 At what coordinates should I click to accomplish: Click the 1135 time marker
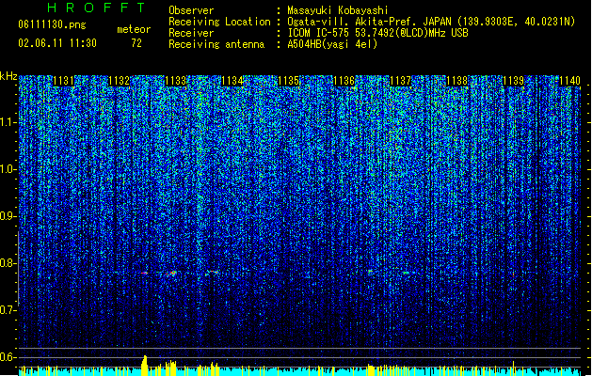(288, 81)
